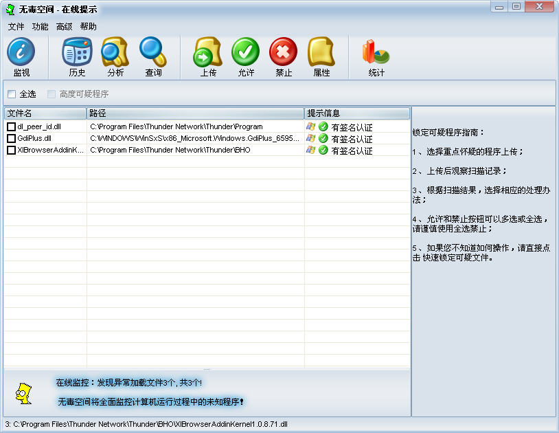
Task: Click the 上传 upload icon
Action: pyautogui.click(x=208, y=52)
